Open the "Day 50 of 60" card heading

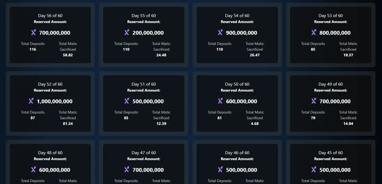click(x=237, y=84)
